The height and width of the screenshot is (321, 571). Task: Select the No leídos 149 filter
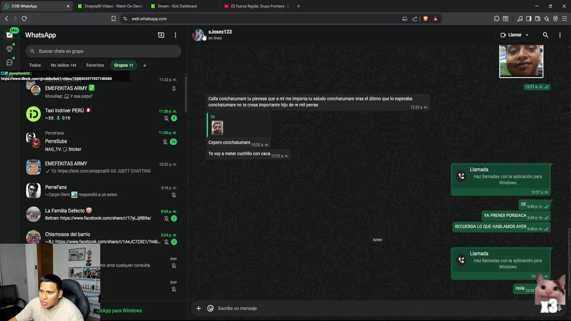click(63, 66)
